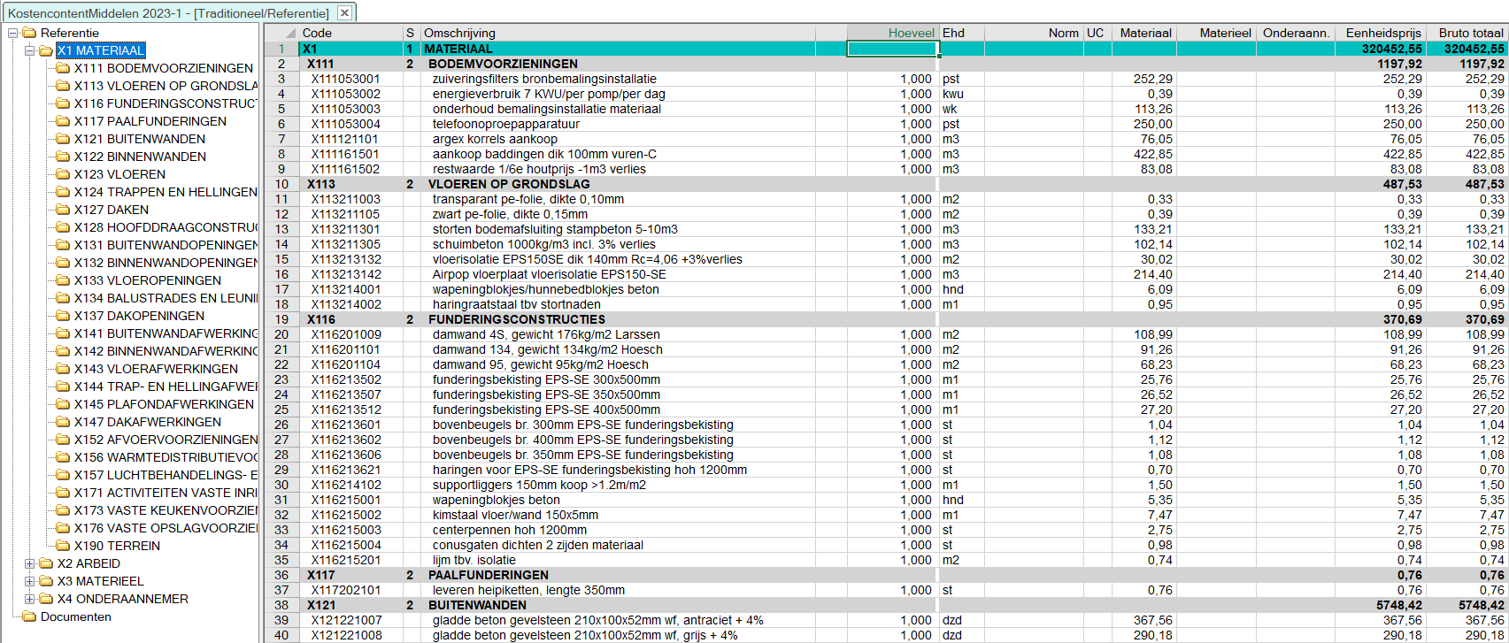This screenshot has width=1509, height=643.
Task: Expand the X2 ARBEID tree node
Action: point(29,563)
